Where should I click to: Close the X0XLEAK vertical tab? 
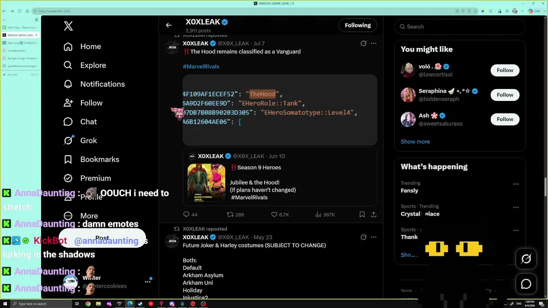point(36,35)
